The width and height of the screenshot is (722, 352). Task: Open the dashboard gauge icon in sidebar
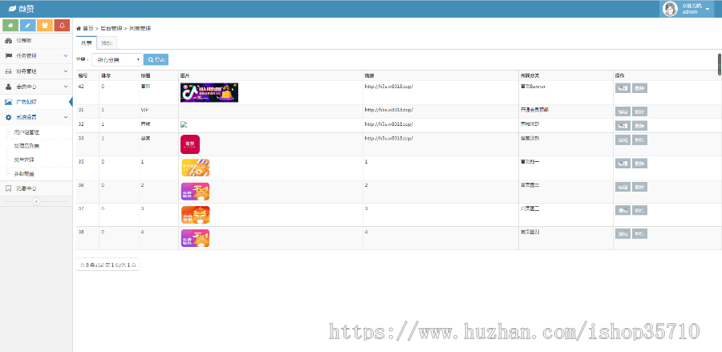8,40
